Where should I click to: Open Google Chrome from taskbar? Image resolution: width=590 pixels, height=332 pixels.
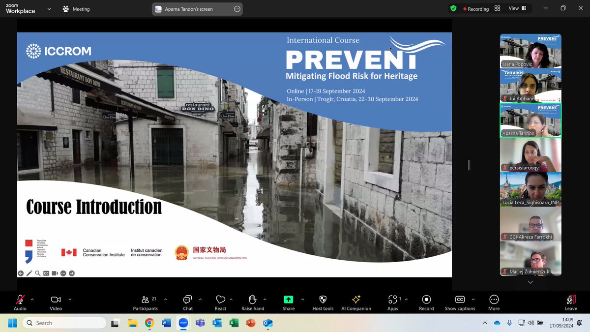[149, 323]
